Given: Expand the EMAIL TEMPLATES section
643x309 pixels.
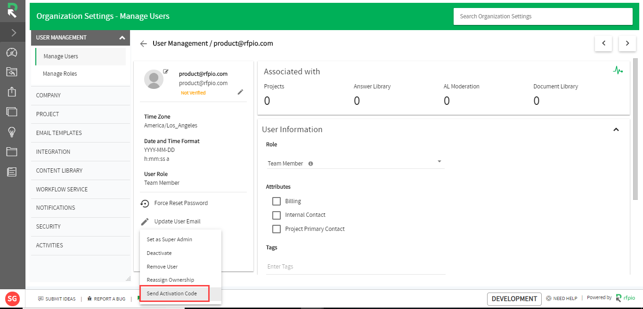Looking at the screenshot, I should pyautogui.click(x=81, y=133).
